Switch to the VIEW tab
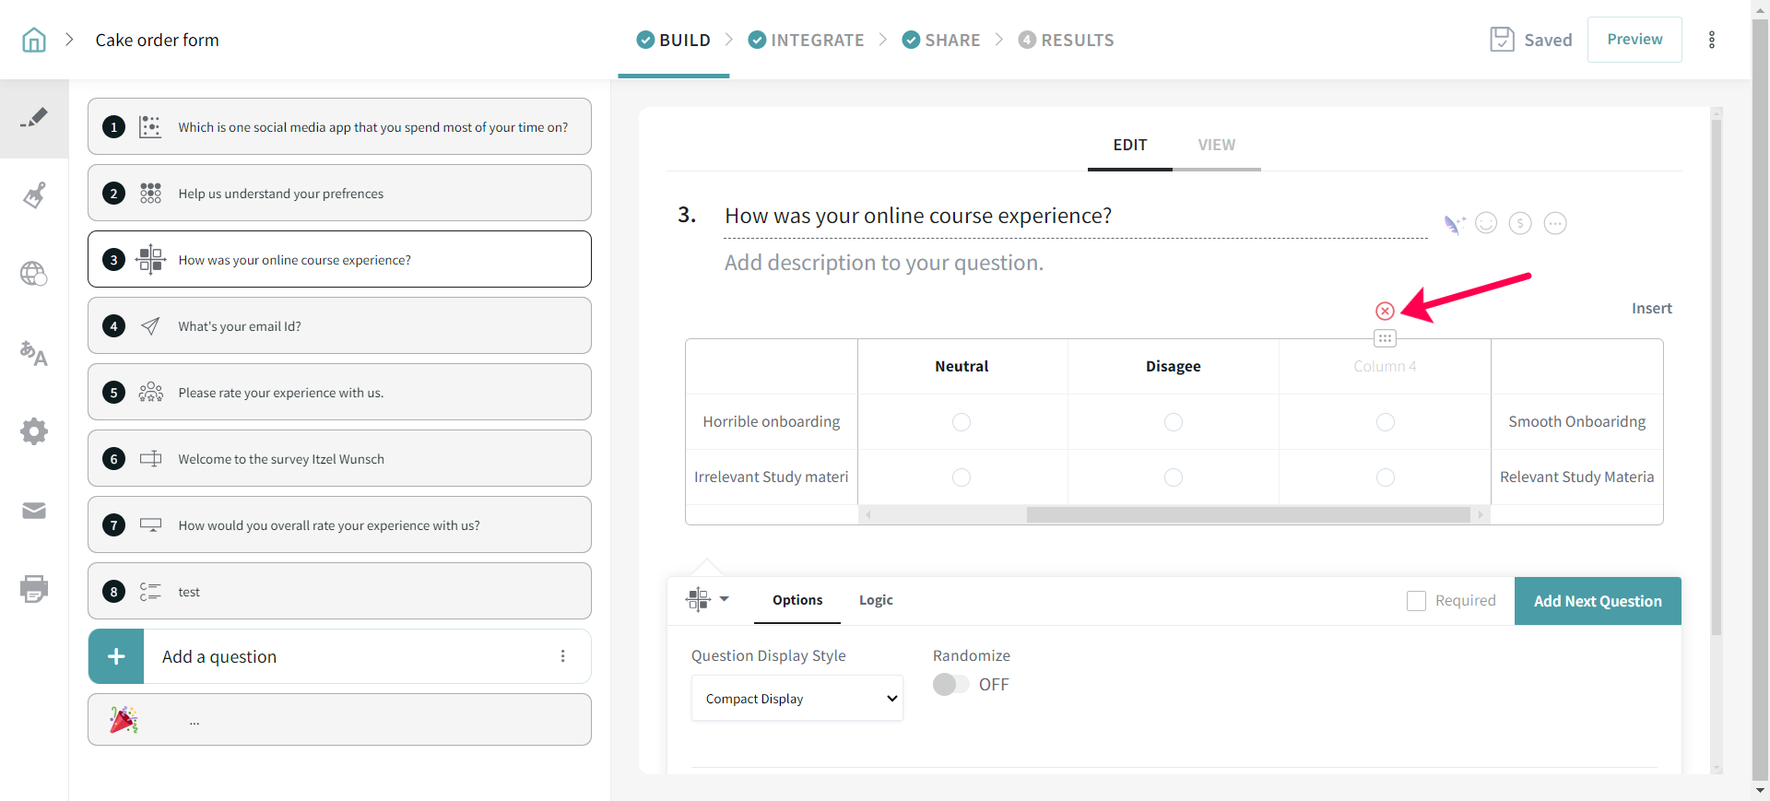Image resolution: width=1770 pixels, height=801 pixels. click(1216, 145)
